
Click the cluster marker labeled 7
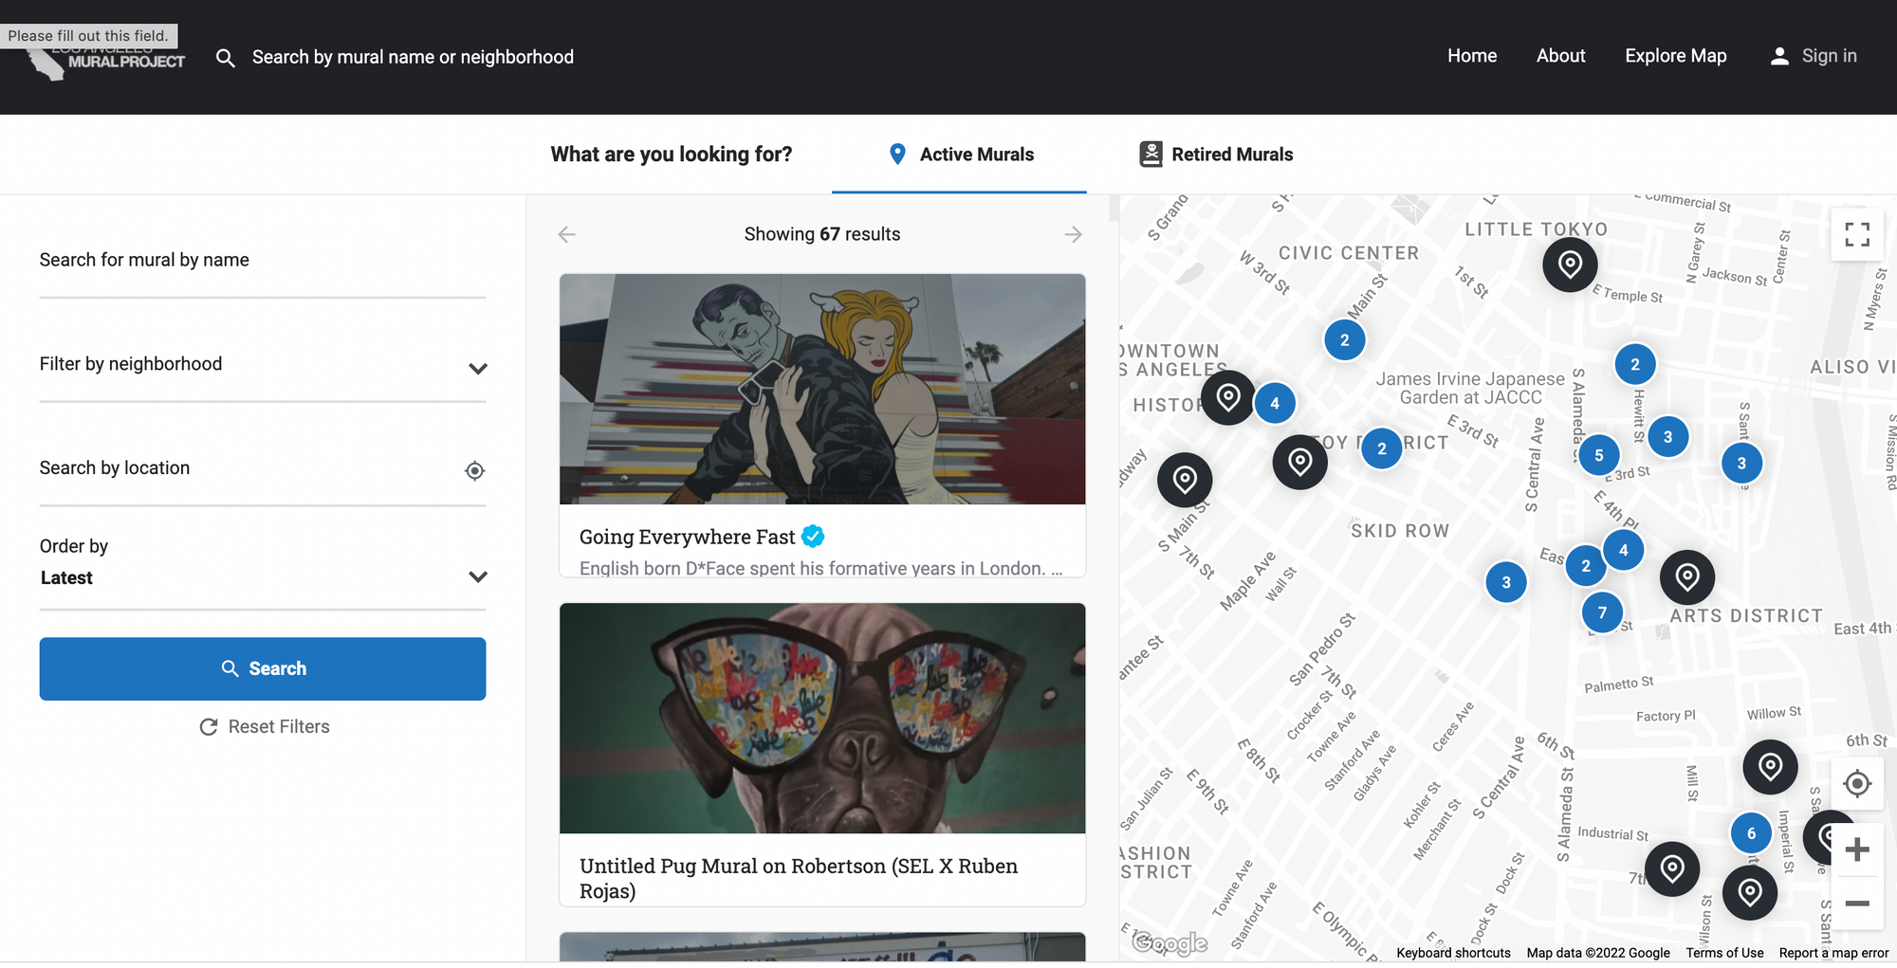(1602, 612)
